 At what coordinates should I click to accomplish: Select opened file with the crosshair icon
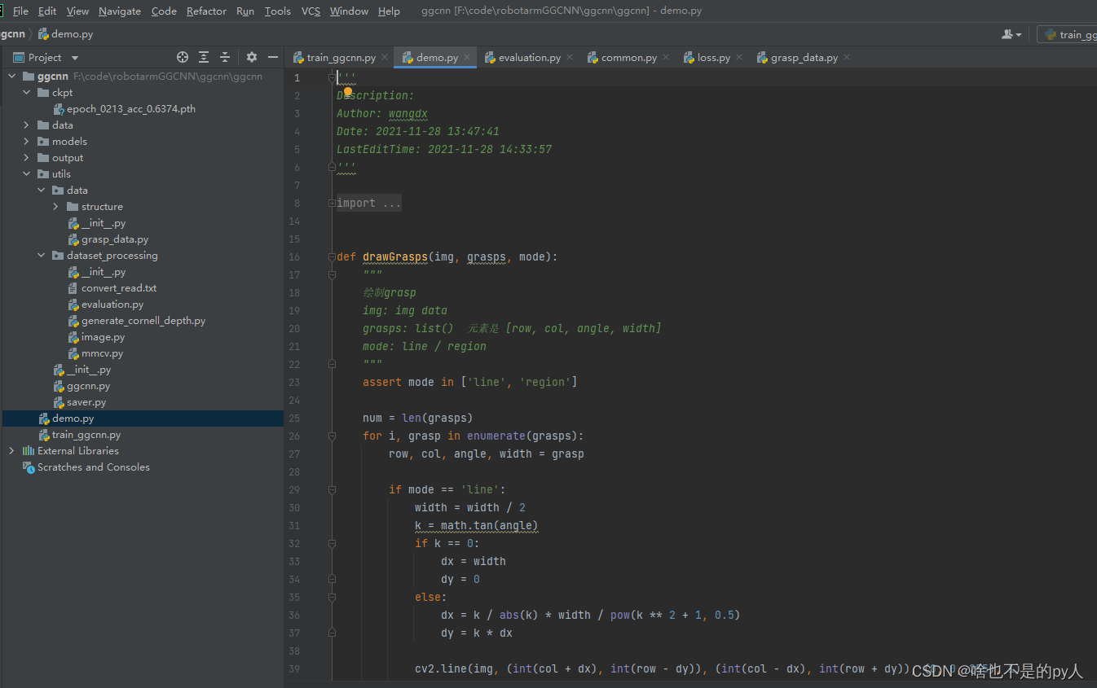tap(183, 57)
